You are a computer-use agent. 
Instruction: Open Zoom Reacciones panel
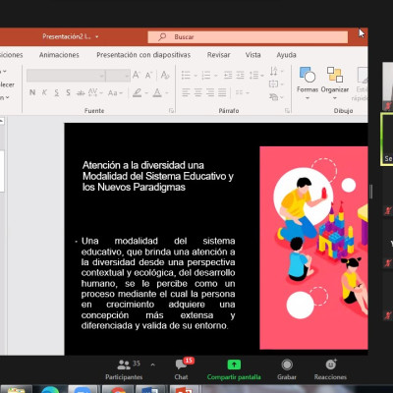coord(330,369)
